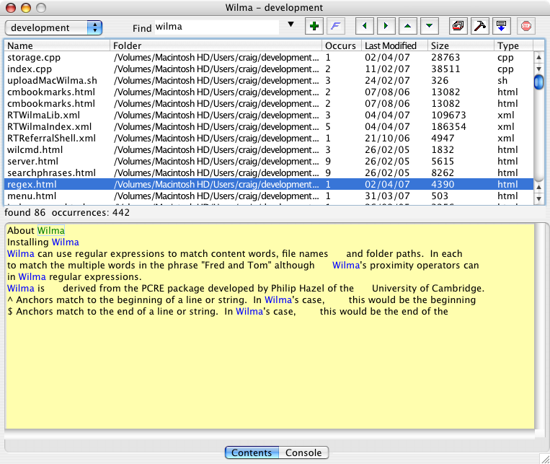Image resolution: width=550 pixels, height=464 pixels.
Task: Expand the Find history dropdown triangle
Action: click(290, 25)
